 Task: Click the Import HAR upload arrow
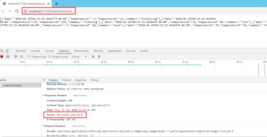(93, 57)
